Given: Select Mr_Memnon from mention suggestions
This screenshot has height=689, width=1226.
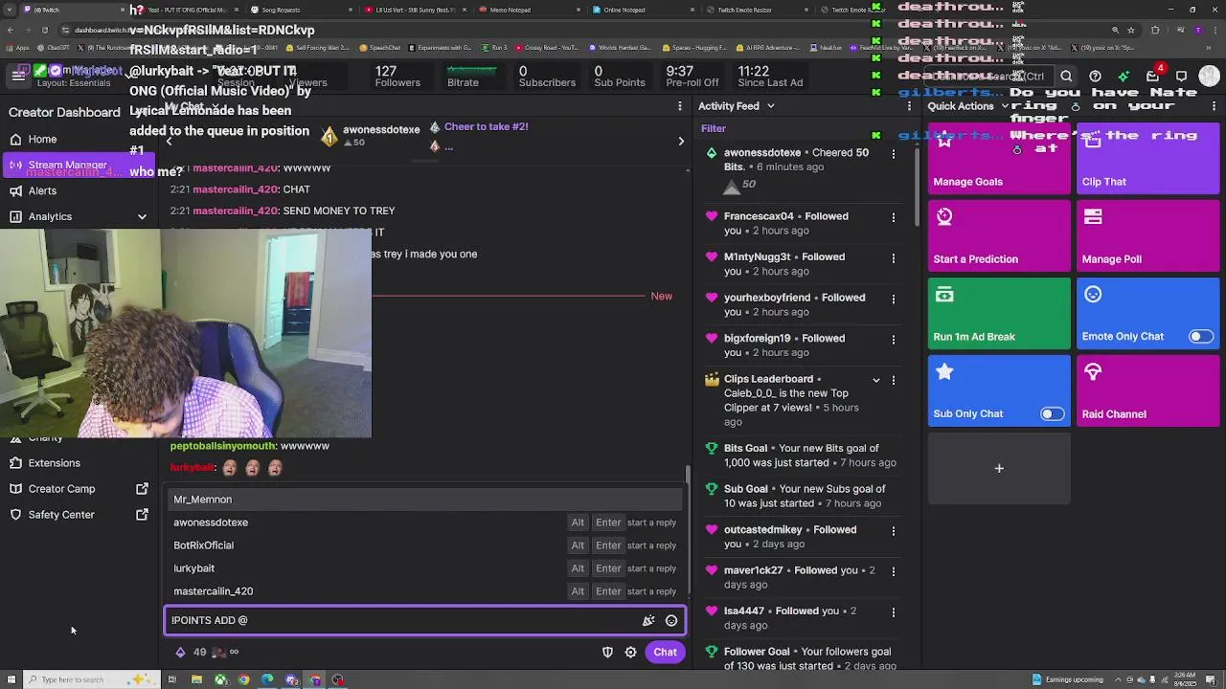Looking at the screenshot, I should 424,500.
